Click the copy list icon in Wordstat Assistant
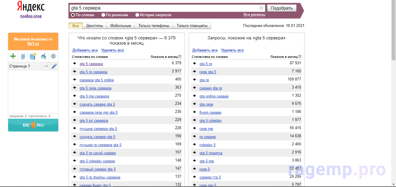The height and width of the screenshot is (187, 396). pyautogui.click(x=23, y=56)
